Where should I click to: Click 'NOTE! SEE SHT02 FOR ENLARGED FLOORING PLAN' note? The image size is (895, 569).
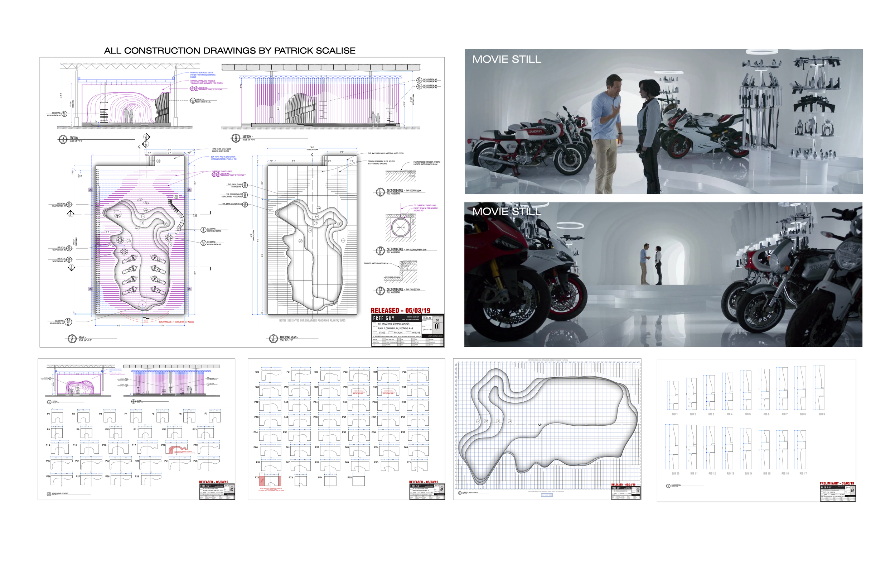(312, 320)
